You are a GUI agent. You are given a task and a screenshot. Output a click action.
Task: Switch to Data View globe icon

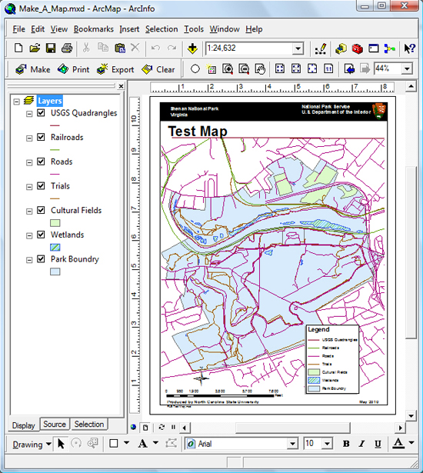click(133, 427)
